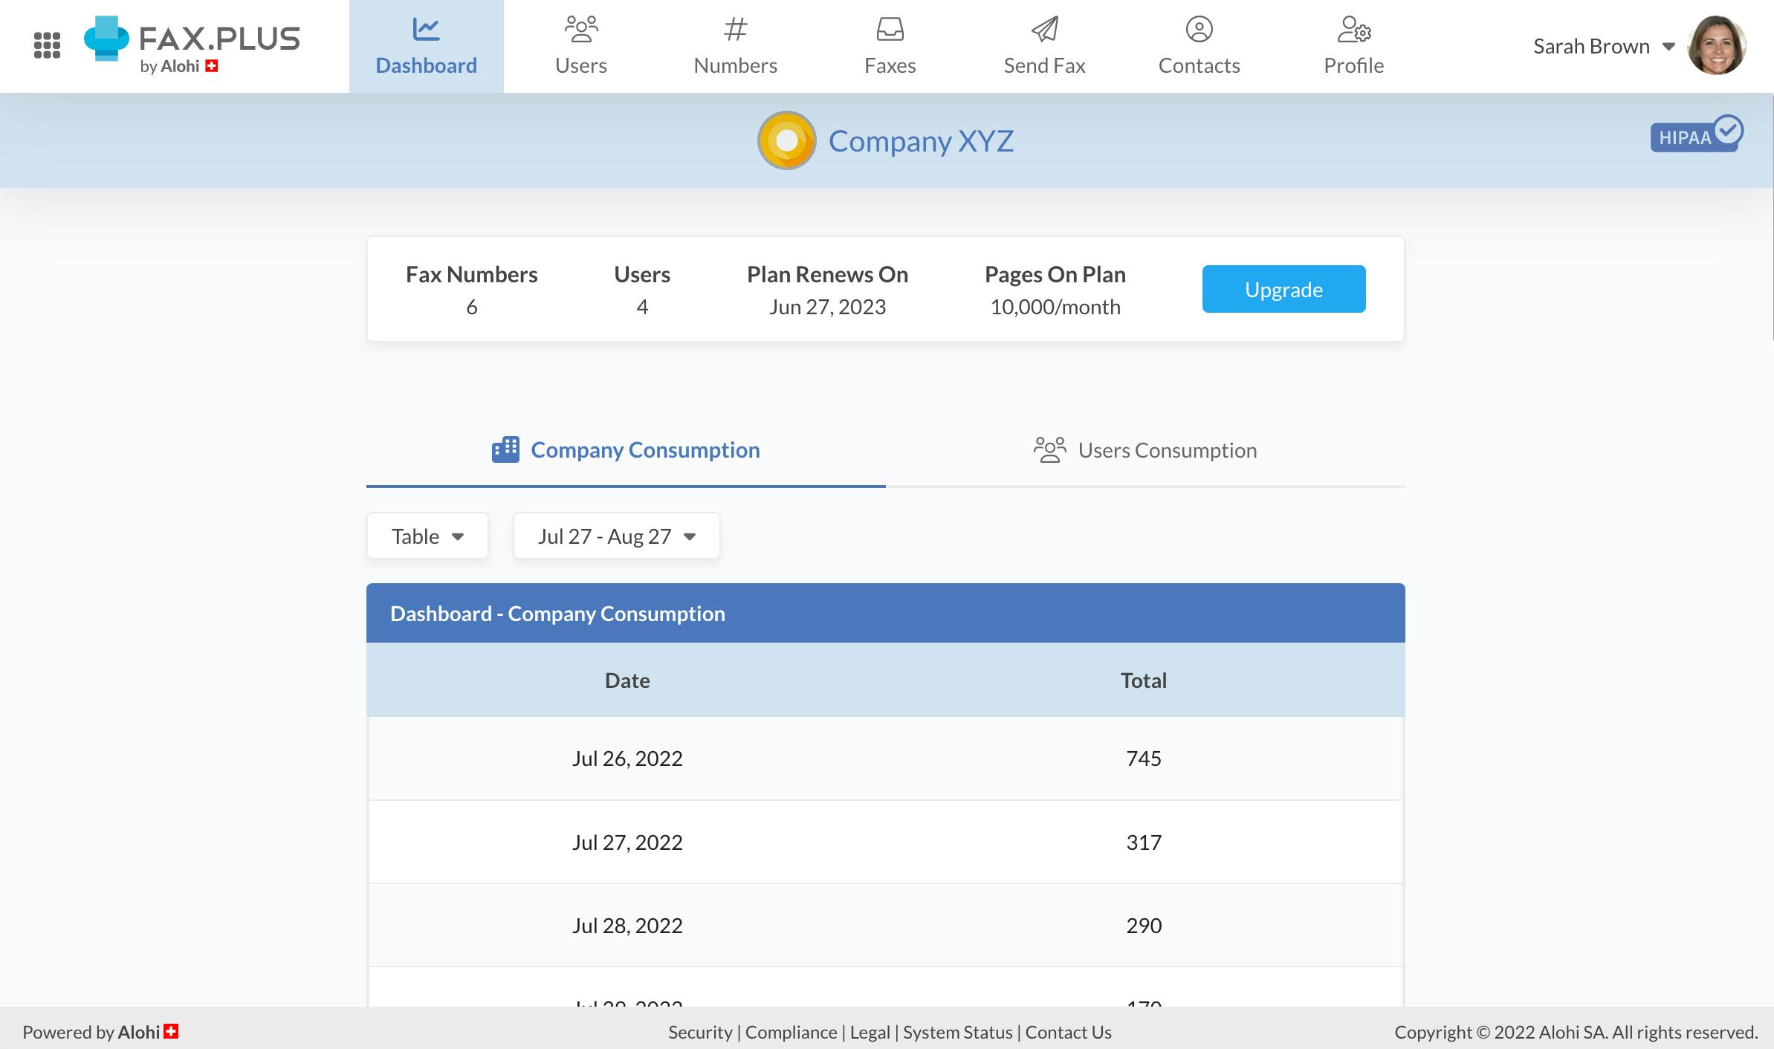Click the Date column header
This screenshot has height=1049, width=1774.
click(x=627, y=680)
